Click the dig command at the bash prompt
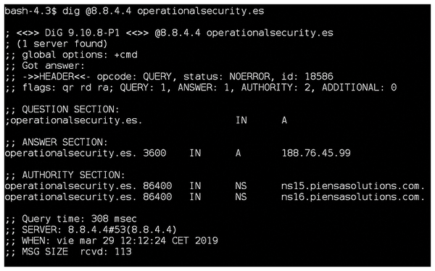 pyautogui.click(x=163, y=12)
